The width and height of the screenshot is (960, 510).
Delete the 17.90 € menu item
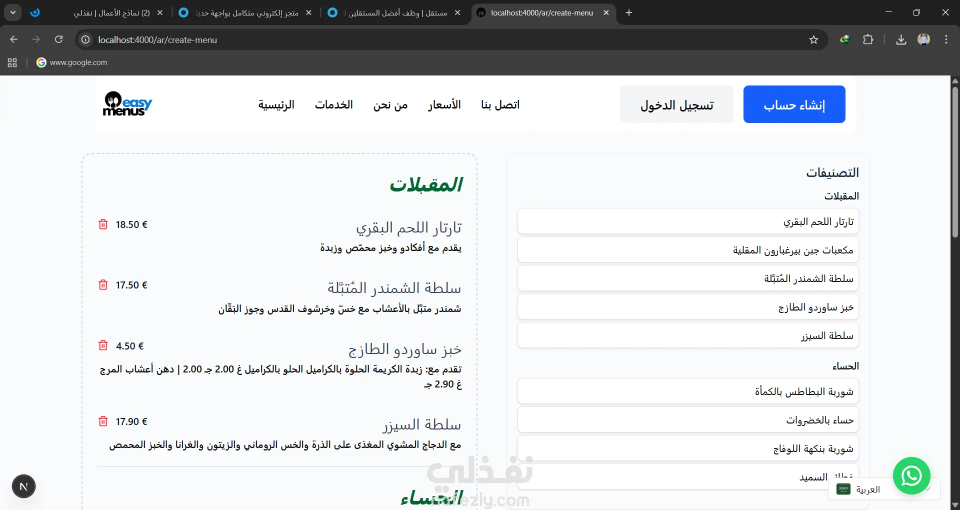tap(103, 421)
